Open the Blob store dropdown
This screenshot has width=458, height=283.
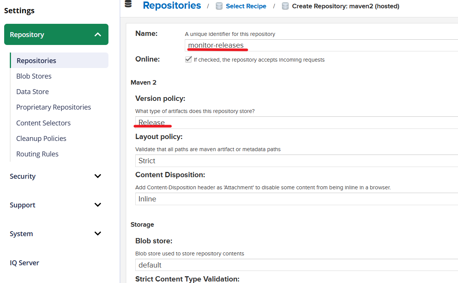click(297, 265)
